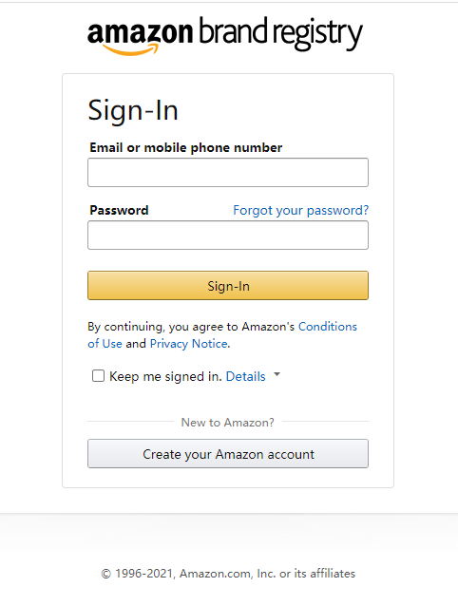Open the Conditions of Use link

[x=328, y=327]
